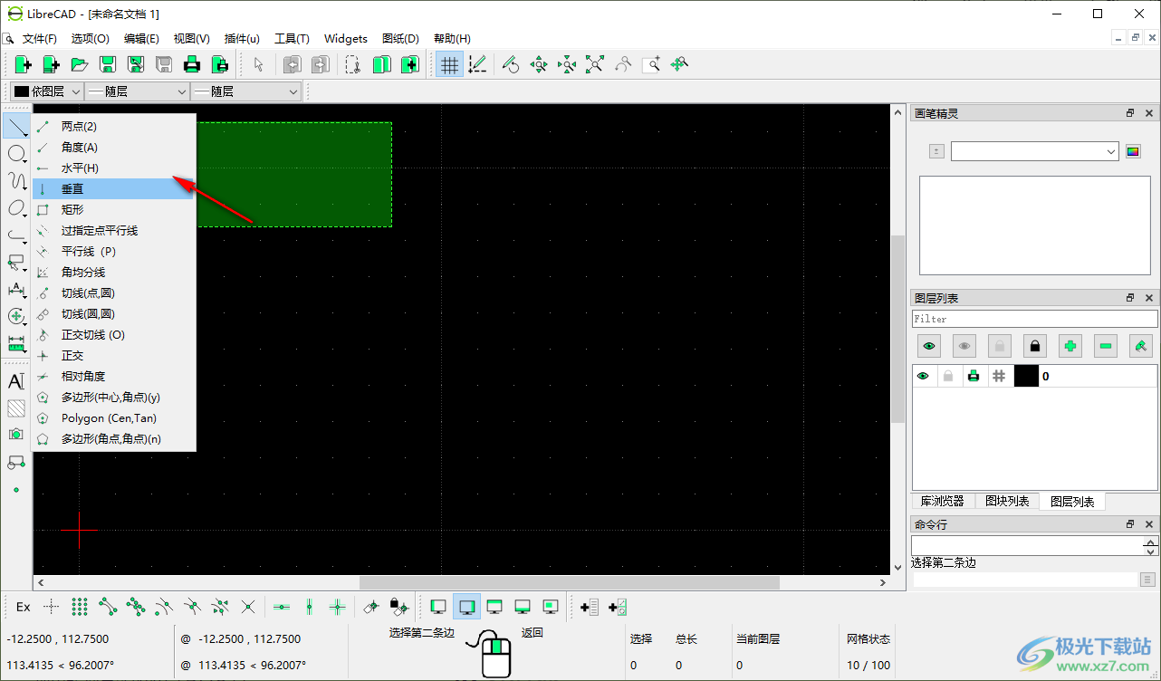Switch to the 图块列表 tab
1161x681 pixels.
(1007, 502)
